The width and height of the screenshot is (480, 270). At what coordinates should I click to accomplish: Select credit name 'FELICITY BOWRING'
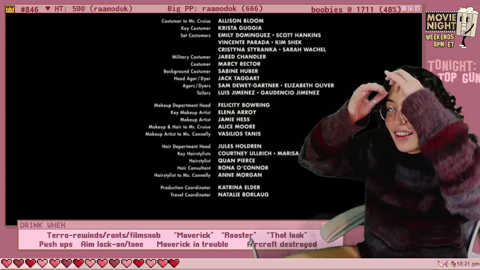point(244,105)
